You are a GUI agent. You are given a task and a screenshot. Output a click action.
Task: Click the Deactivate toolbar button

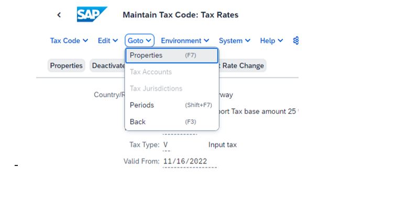(107, 65)
